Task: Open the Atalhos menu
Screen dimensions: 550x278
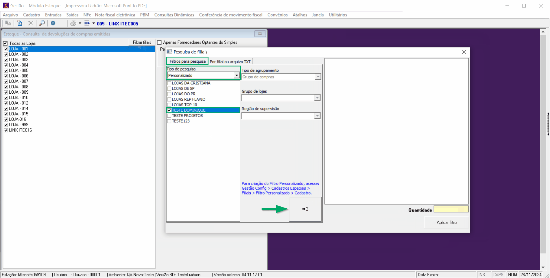Action: point(300,15)
